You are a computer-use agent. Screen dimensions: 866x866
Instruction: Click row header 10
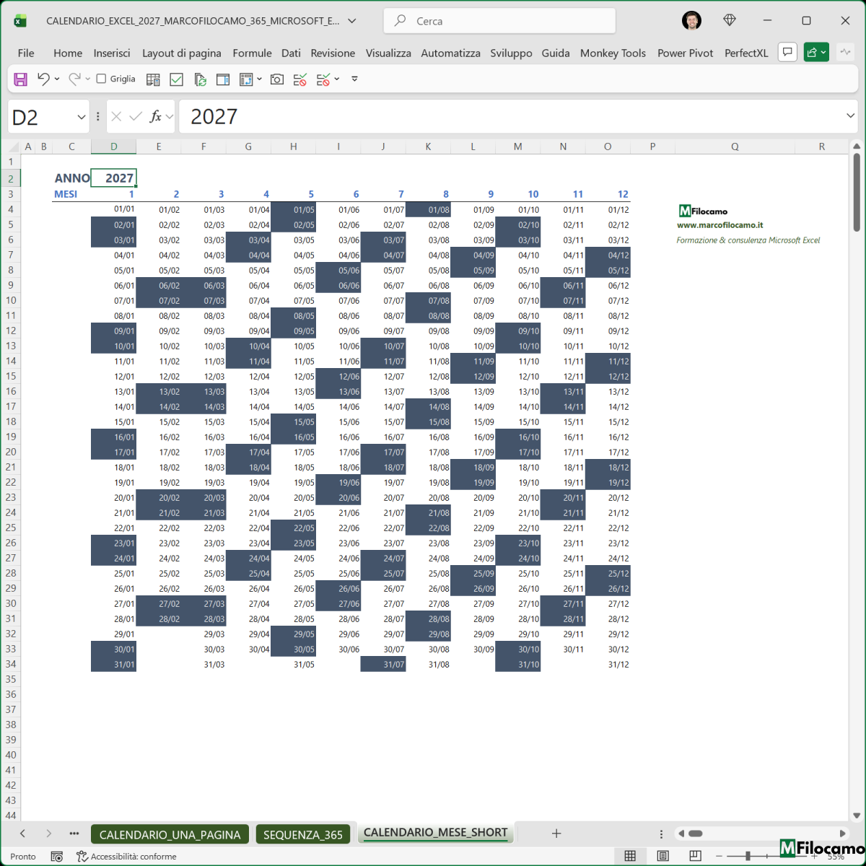coord(11,300)
